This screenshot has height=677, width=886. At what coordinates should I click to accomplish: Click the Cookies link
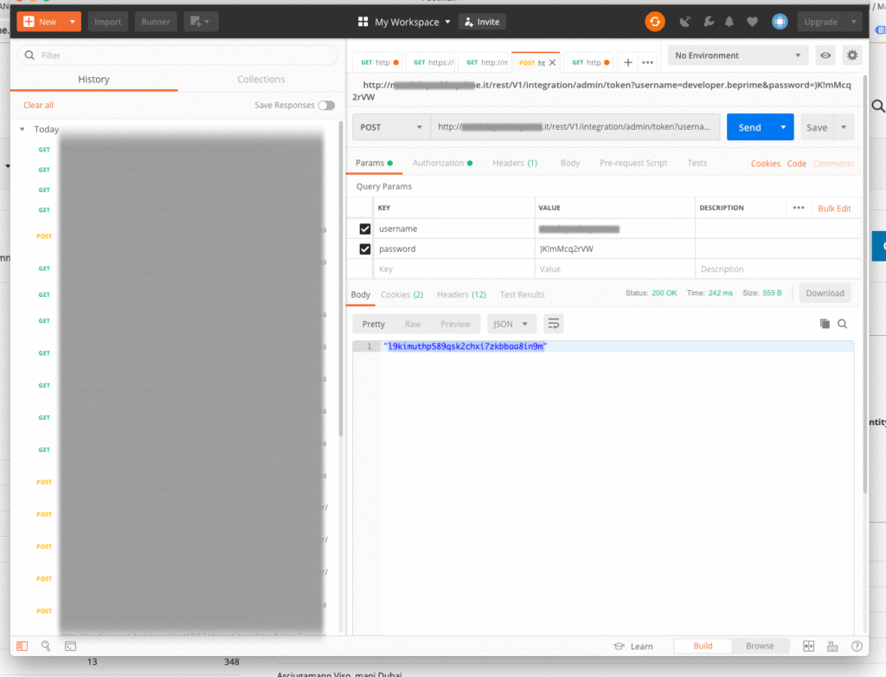click(x=765, y=164)
